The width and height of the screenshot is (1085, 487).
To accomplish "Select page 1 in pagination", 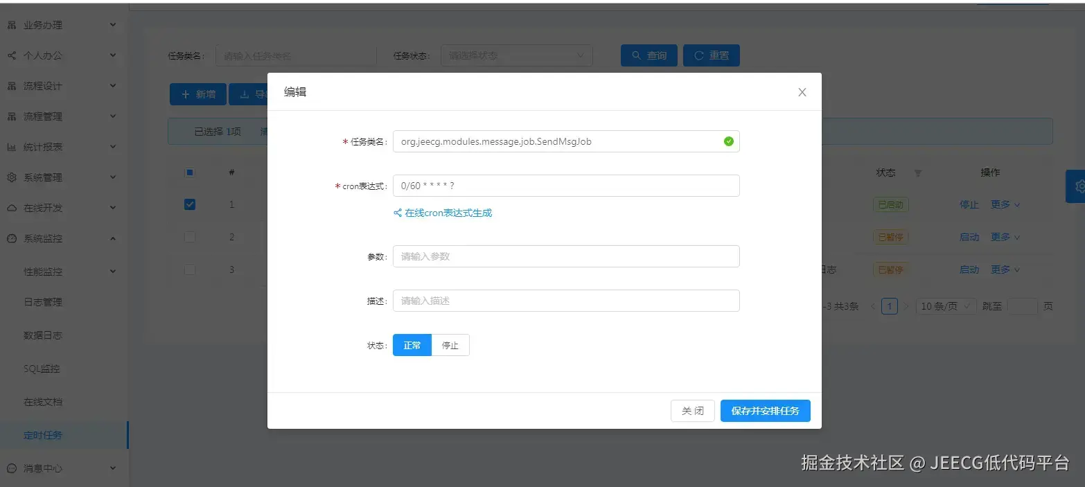I will pos(890,306).
